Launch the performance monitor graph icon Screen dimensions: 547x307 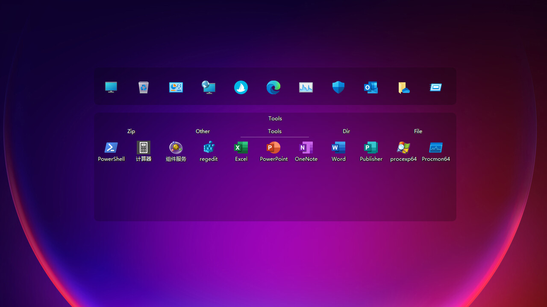[306, 87]
